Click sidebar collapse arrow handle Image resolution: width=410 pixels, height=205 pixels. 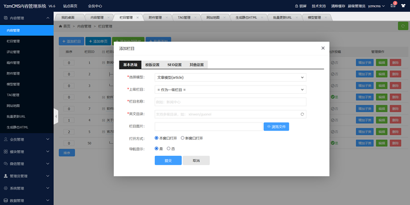pyautogui.click(x=55, y=116)
